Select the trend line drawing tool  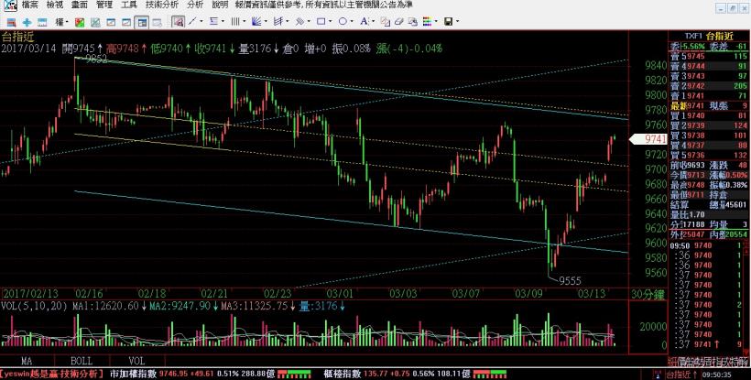pyautogui.click(x=192, y=21)
